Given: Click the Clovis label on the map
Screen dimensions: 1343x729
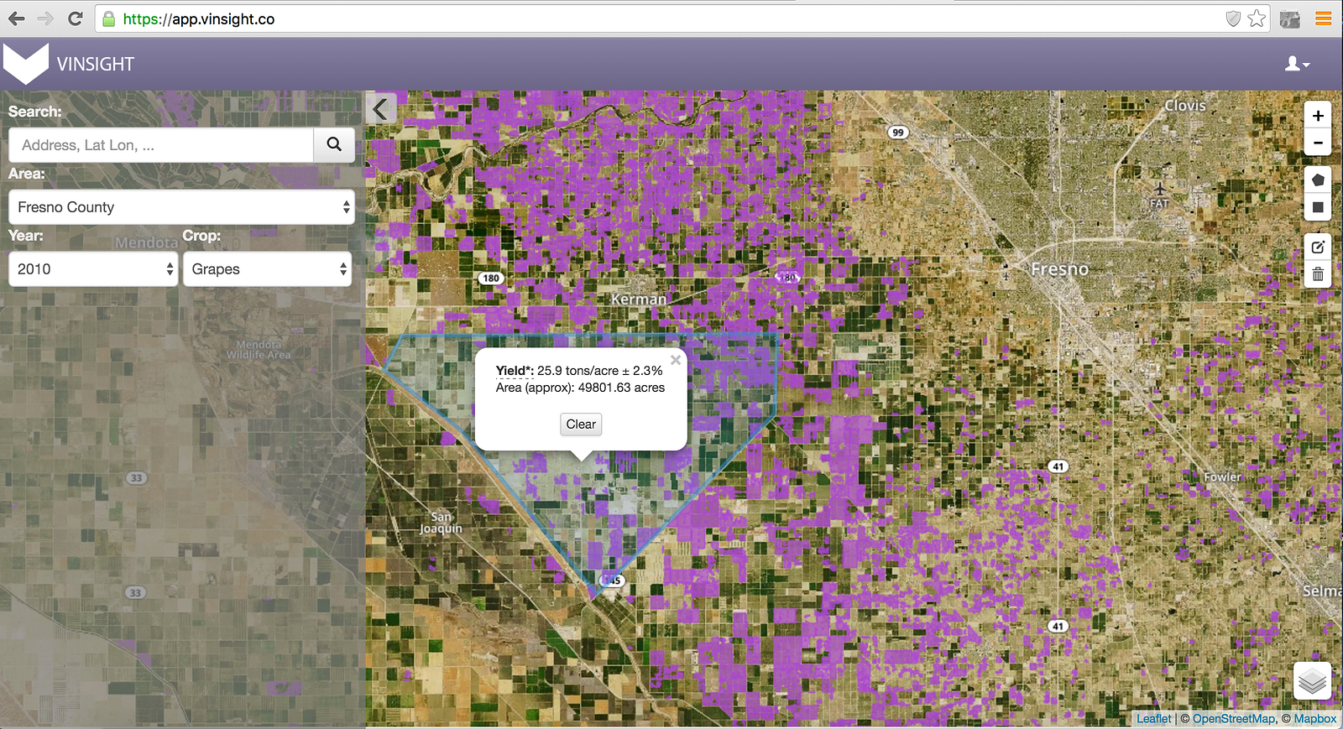Looking at the screenshot, I should [1185, 106].
